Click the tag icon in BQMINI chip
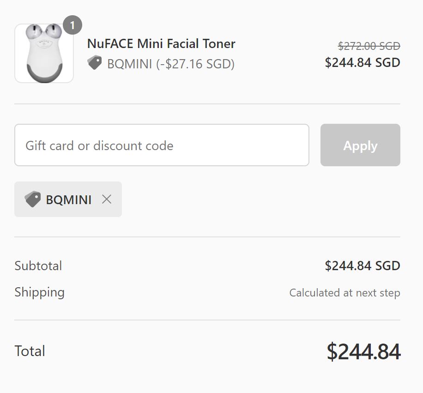423x393 pixels. 33,199
